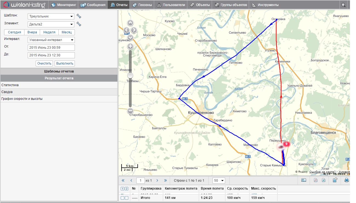Click the map zoom out minus button

point(130,111)
